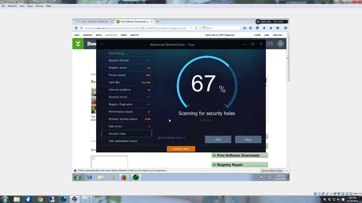Open CNET JOIN link

pos(266,35)
